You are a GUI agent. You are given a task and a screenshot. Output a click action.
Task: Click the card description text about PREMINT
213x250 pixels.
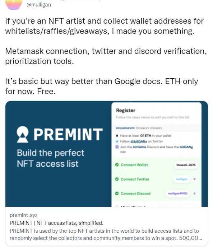tap(106, 234)
